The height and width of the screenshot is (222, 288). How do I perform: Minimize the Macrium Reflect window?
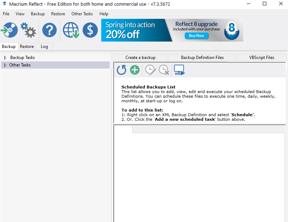coord(249,4)
